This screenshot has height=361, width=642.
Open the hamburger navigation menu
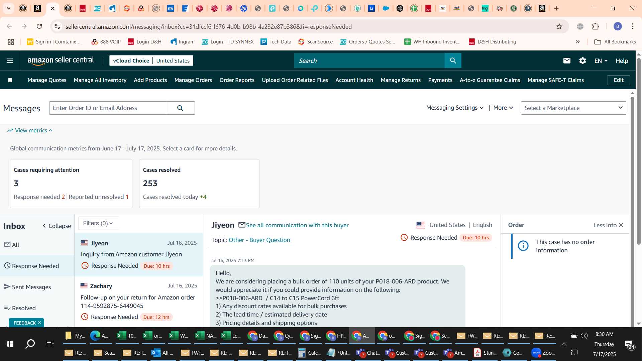click(x=10, y=61)
